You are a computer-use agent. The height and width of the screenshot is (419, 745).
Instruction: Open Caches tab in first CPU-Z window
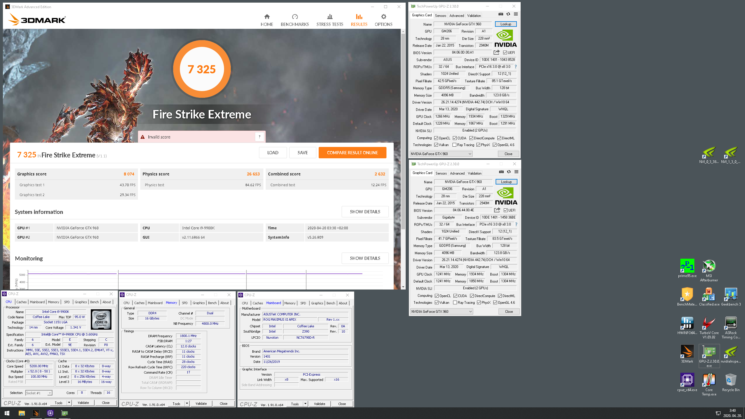point(22,302)
